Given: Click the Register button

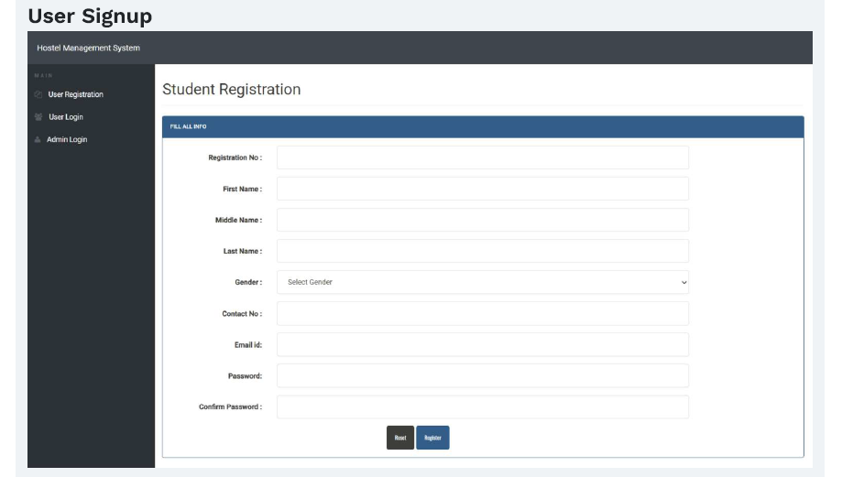Looking at the screenshot, I should 432,438.
